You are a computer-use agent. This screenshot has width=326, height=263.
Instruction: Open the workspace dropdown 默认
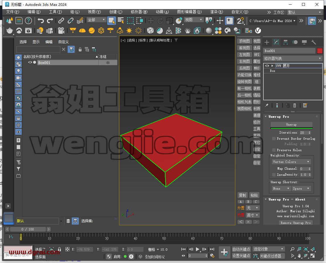305,12
